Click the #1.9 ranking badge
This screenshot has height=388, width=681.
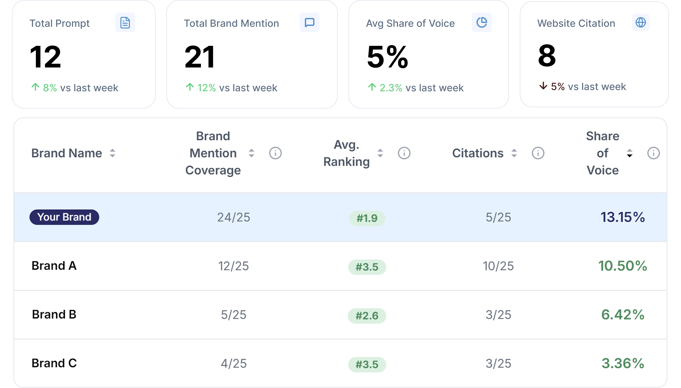pos(367,218)
